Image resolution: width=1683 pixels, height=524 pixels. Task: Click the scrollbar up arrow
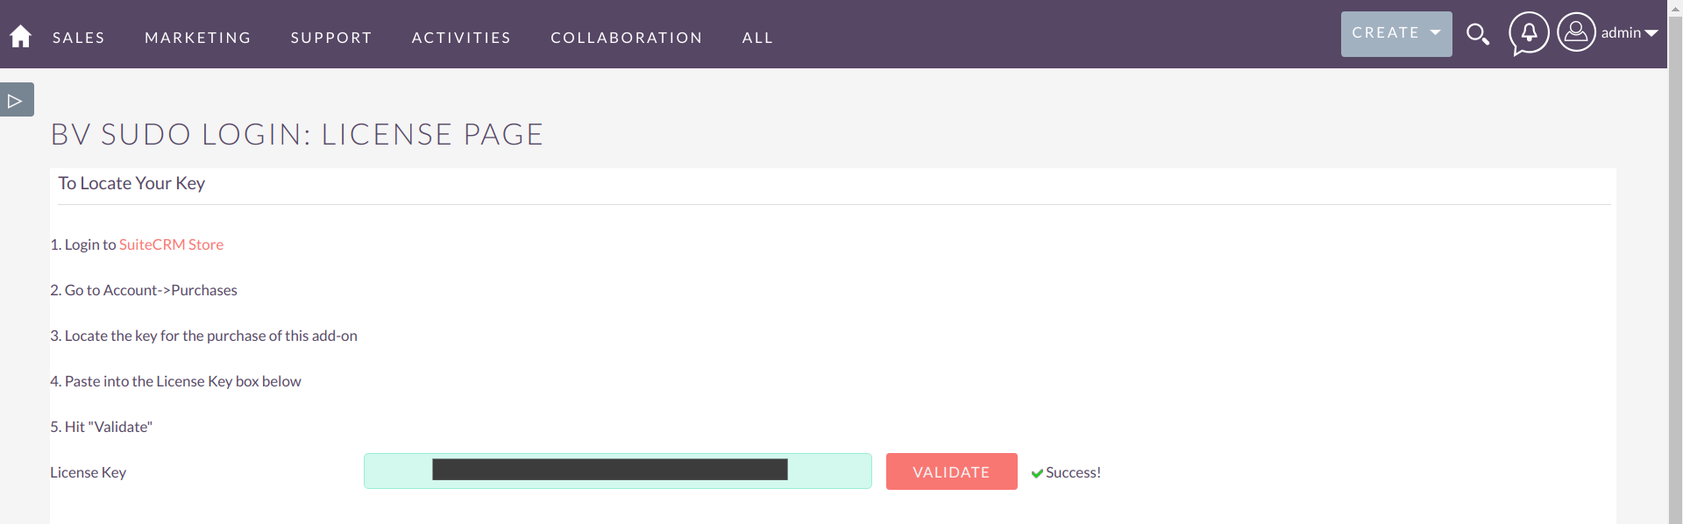tap(1675, 7)
